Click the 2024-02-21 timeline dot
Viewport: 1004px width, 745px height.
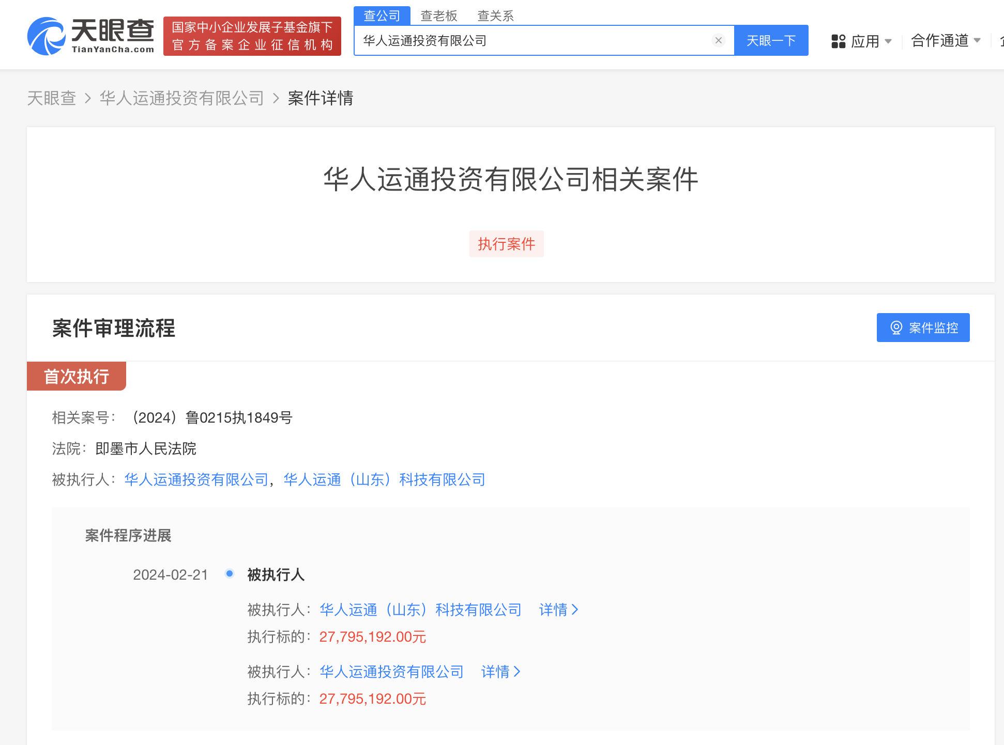[x=230, y=573]
